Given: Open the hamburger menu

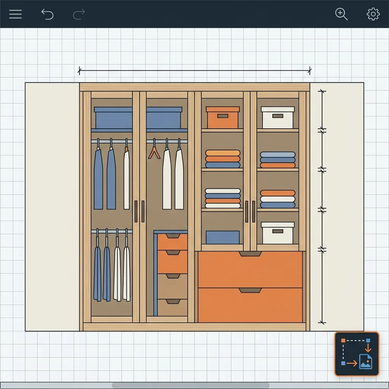Looking at the screenshot, I should 15,14.
